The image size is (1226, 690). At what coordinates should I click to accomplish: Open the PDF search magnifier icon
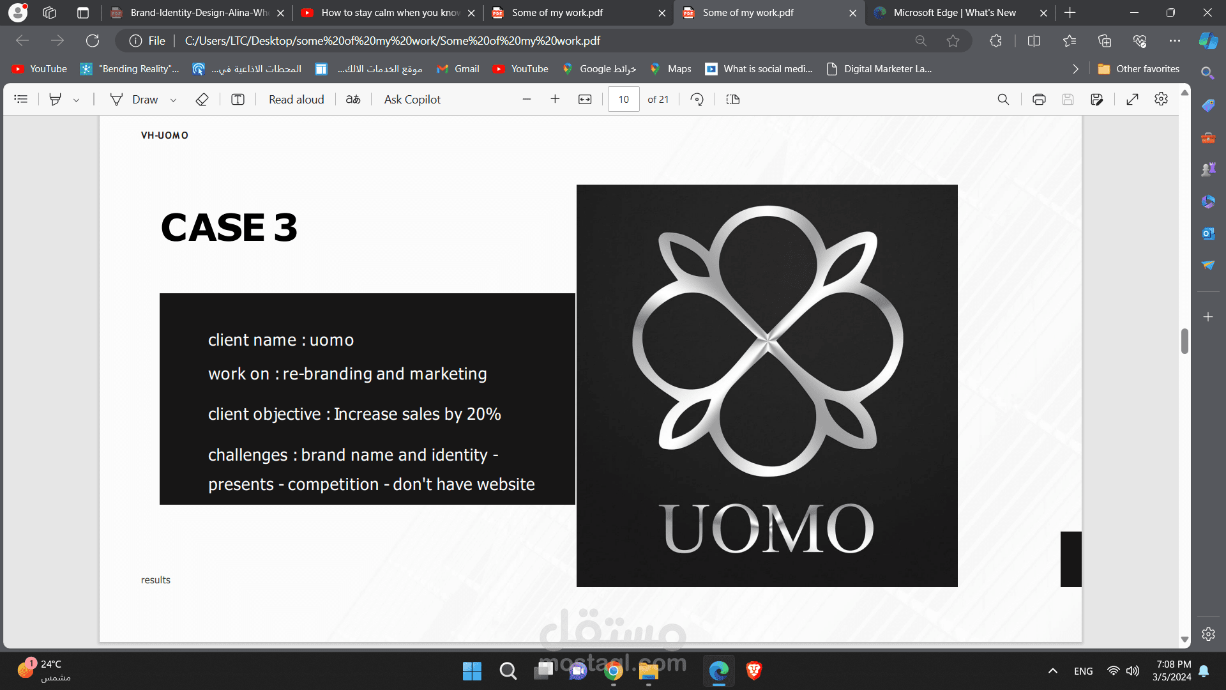[1003, 99]
